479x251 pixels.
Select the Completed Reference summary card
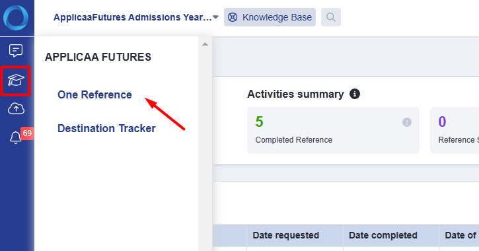pos(333,130)
